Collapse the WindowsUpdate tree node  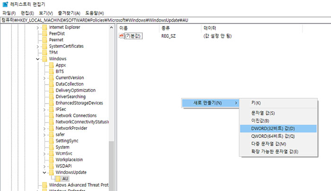(44, 173)
